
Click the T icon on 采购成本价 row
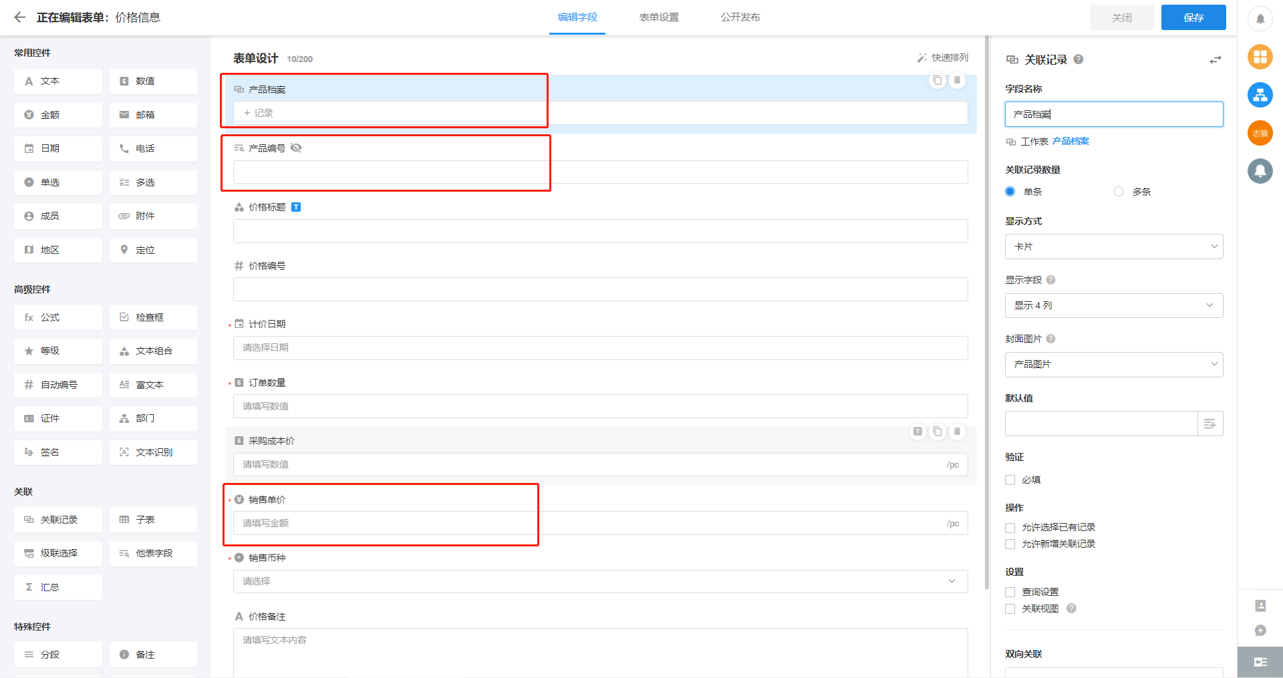(918, 432)
